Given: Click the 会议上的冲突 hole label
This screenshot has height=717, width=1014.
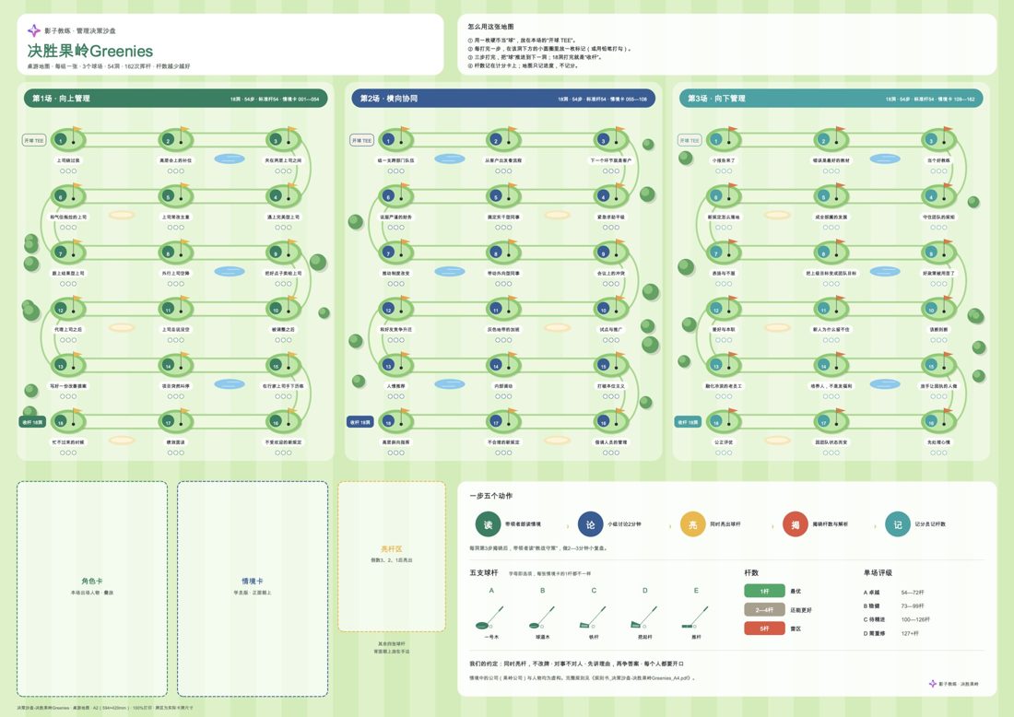Looking at the screenshot, I should tap(611, 274).
